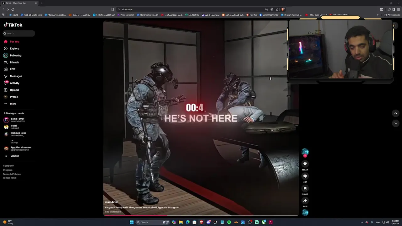
Task: Select Upload in the sidebar
Action: tap(11, 90)
